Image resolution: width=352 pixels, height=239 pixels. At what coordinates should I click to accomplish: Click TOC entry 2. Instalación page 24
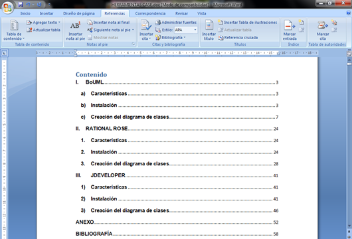(x=179, y=152)
